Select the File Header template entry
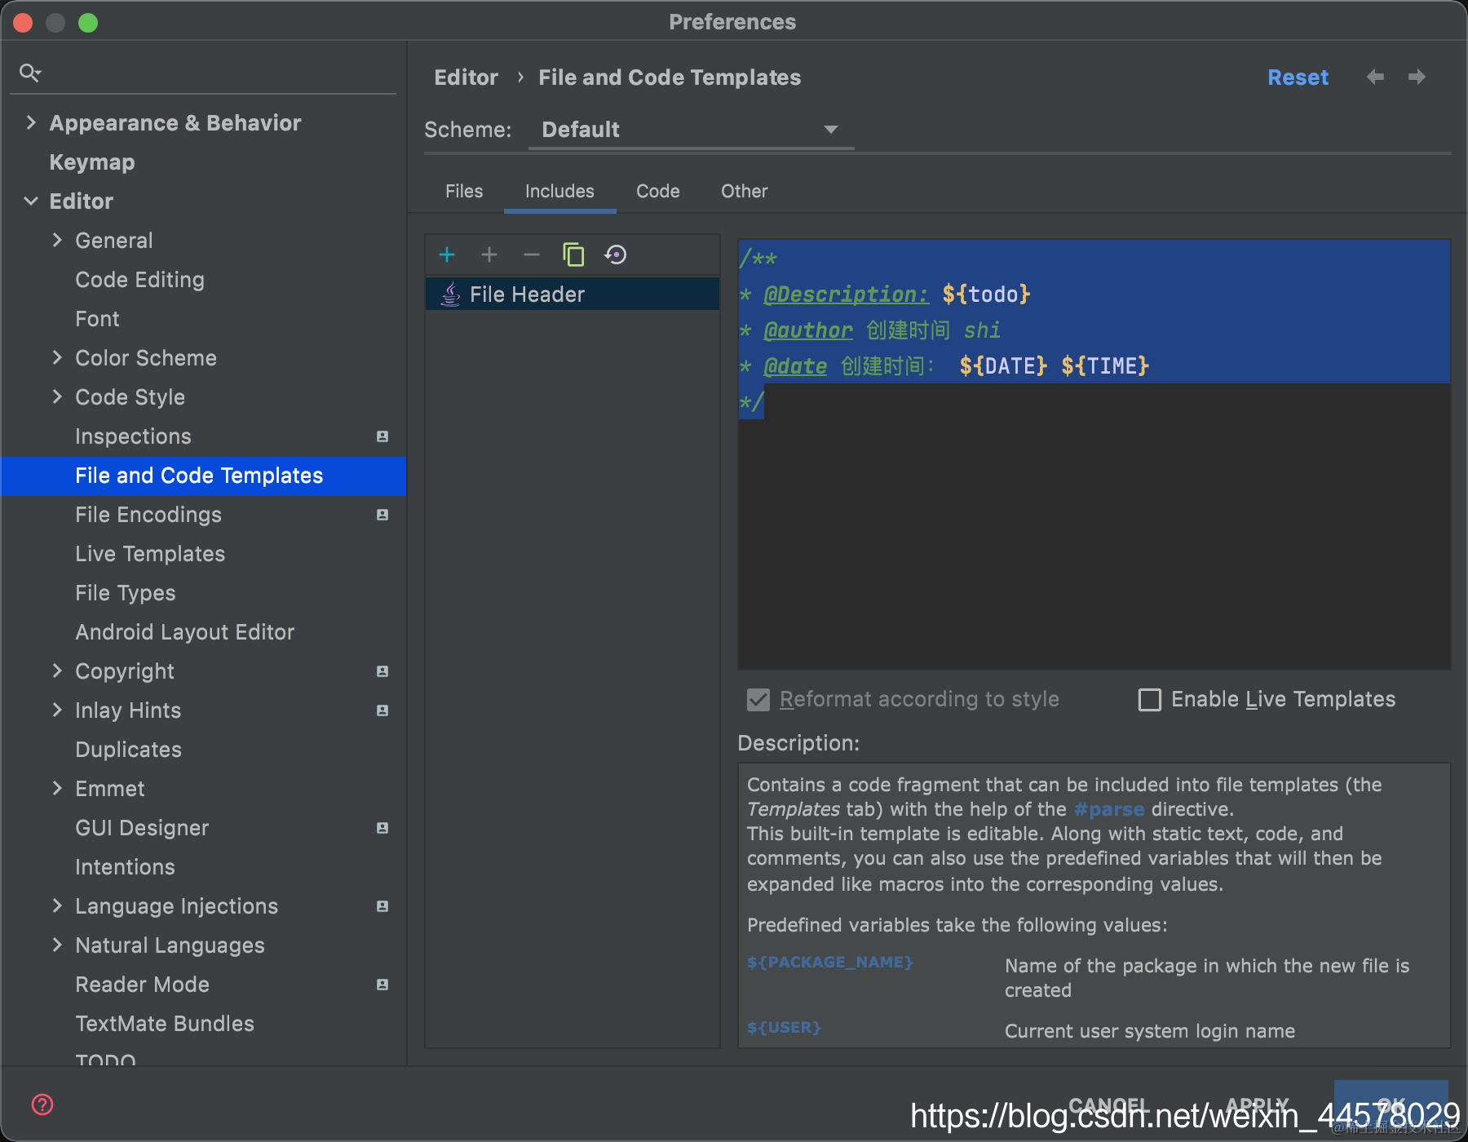 click(x=572, y=294)
